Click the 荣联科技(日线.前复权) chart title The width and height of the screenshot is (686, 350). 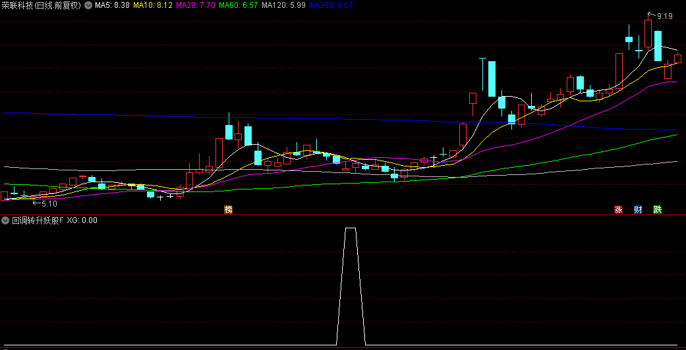[41, 5]
